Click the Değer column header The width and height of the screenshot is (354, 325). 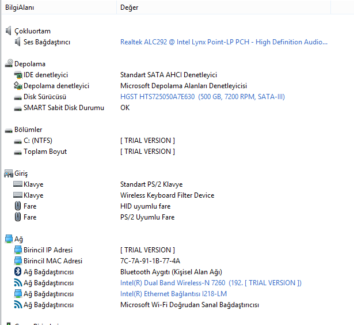coord(130,8)
